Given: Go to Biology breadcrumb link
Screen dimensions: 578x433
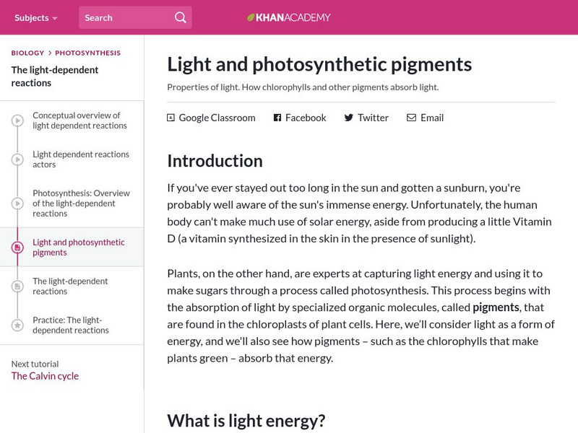Looking at the screenshot, I should (27, 53).
